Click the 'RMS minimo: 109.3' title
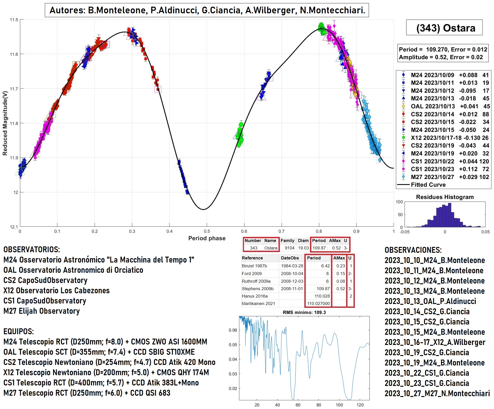494x409 pixels. pos(304,312)
